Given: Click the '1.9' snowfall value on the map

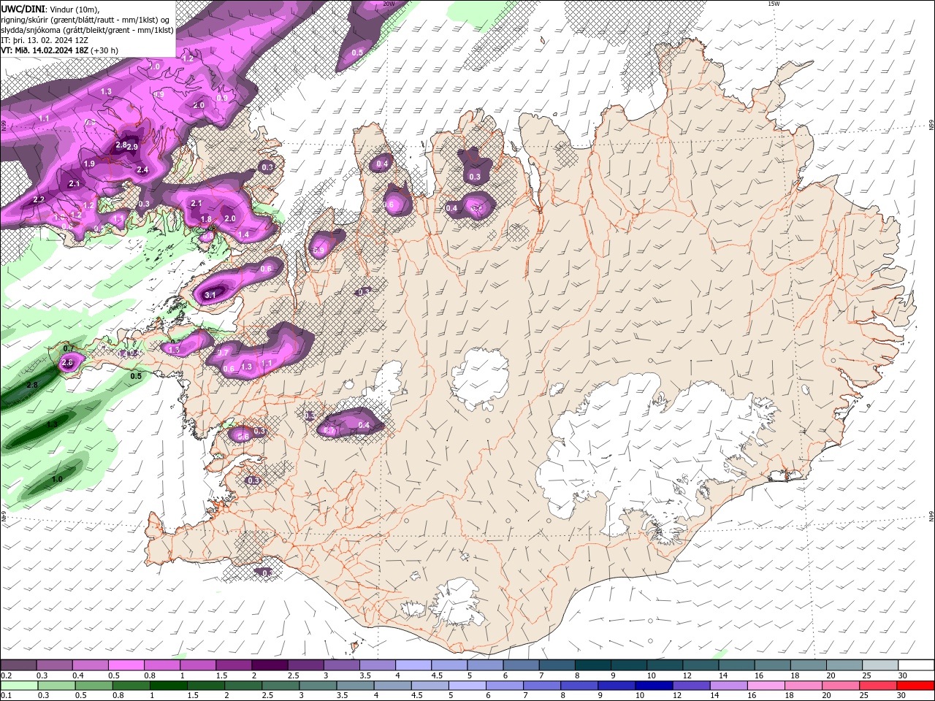Looking at the screenshot, I should click(x=89, y=164).
